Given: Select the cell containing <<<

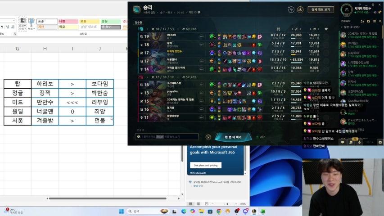Looking at the screenshot, I should [72, 102].
